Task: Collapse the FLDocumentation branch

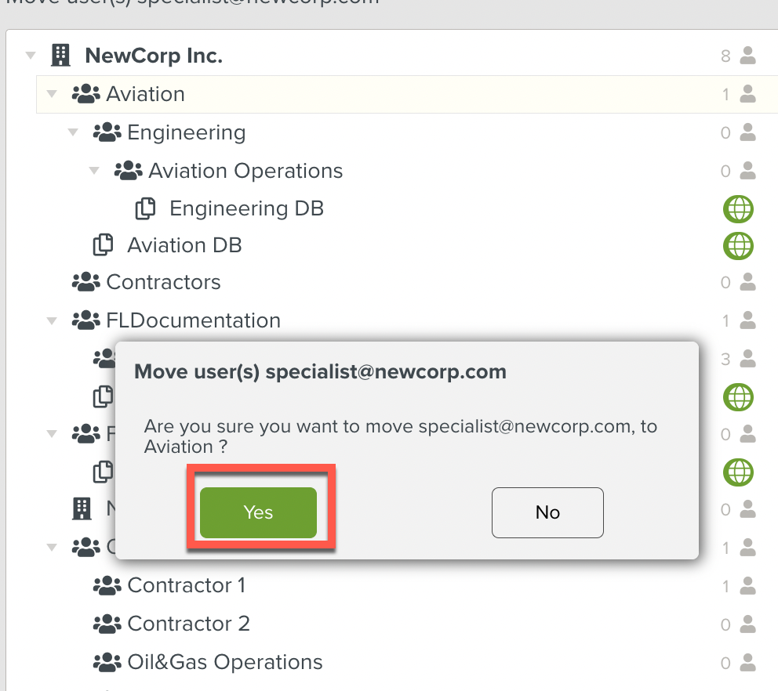Action: [52, 320]
